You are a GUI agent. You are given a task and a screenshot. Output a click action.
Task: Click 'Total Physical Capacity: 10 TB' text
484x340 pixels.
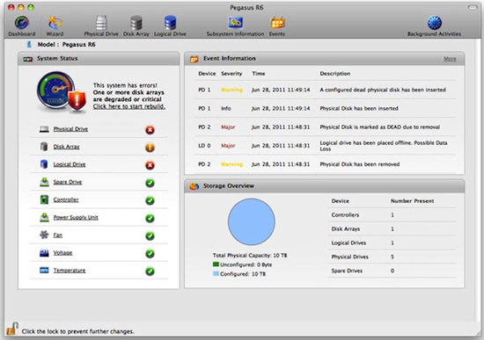tap(250, 256)
